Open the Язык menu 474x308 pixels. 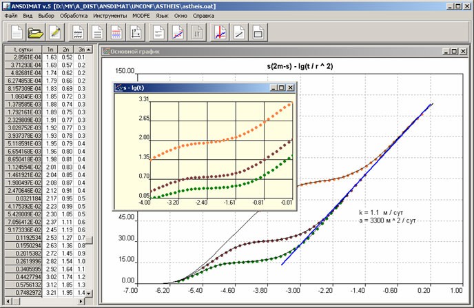point(162,16)
